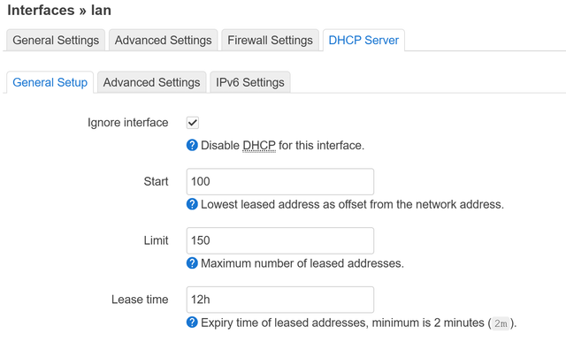
Task: Select the General Setup sub-tab
Action: 50,82
